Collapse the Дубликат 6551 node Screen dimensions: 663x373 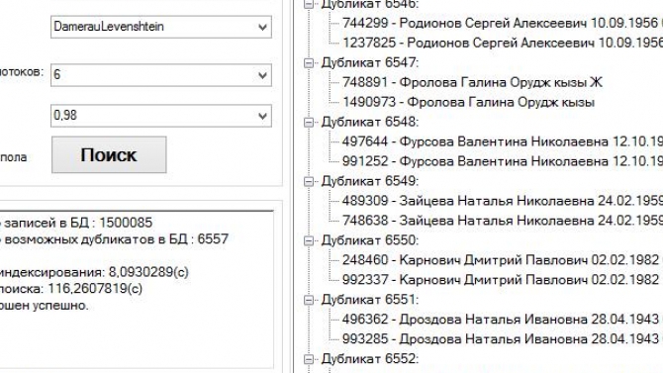pyautogui.click(x=309, y=300)
